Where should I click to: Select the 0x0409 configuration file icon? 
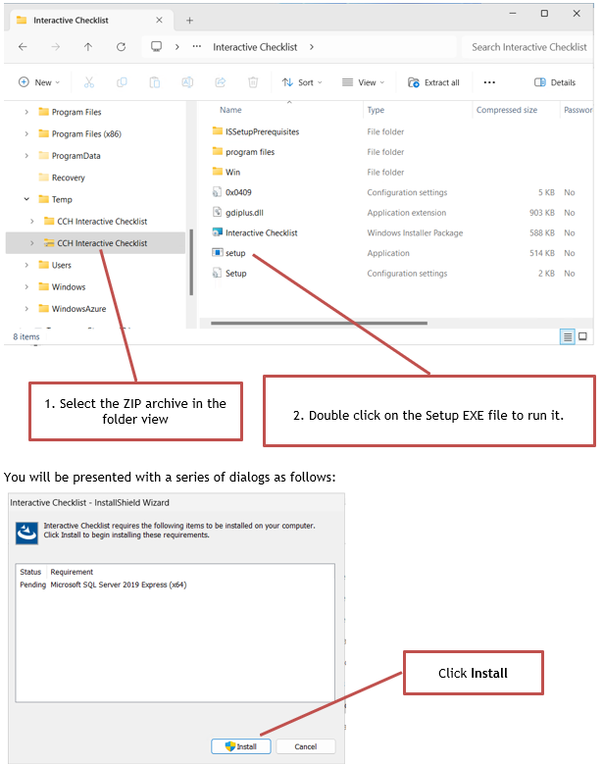click(218, 192)
